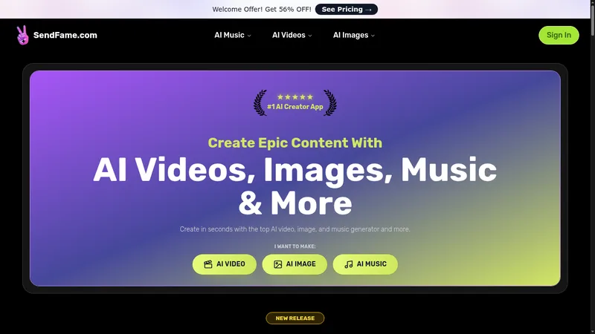Screen dimensions: 595x334
Task: Click the music note icon on AI MUSIC
Action: (349, 264)
